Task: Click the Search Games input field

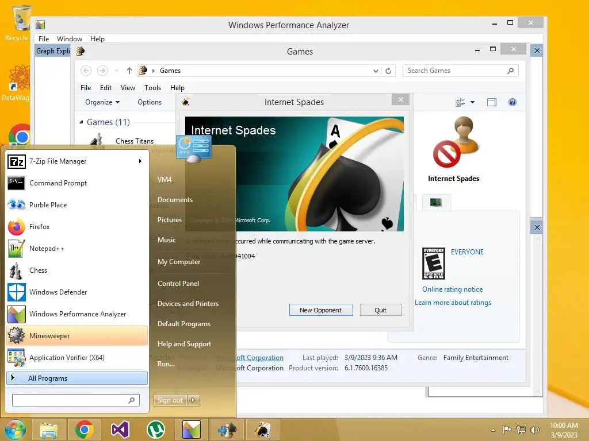Action: (x=461, y=71)
